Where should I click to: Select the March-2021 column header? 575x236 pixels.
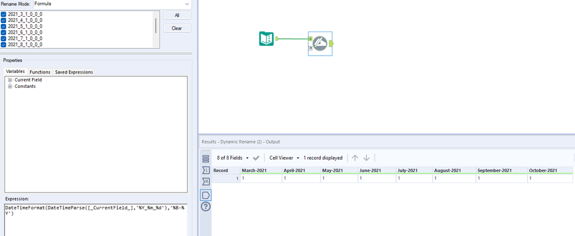[x=261, y=171]
